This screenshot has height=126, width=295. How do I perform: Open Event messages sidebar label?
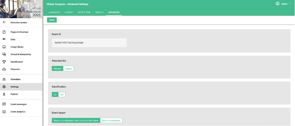tap(18, 104)
